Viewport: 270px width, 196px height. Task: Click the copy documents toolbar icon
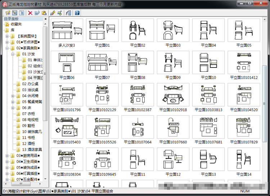[37, 13]
